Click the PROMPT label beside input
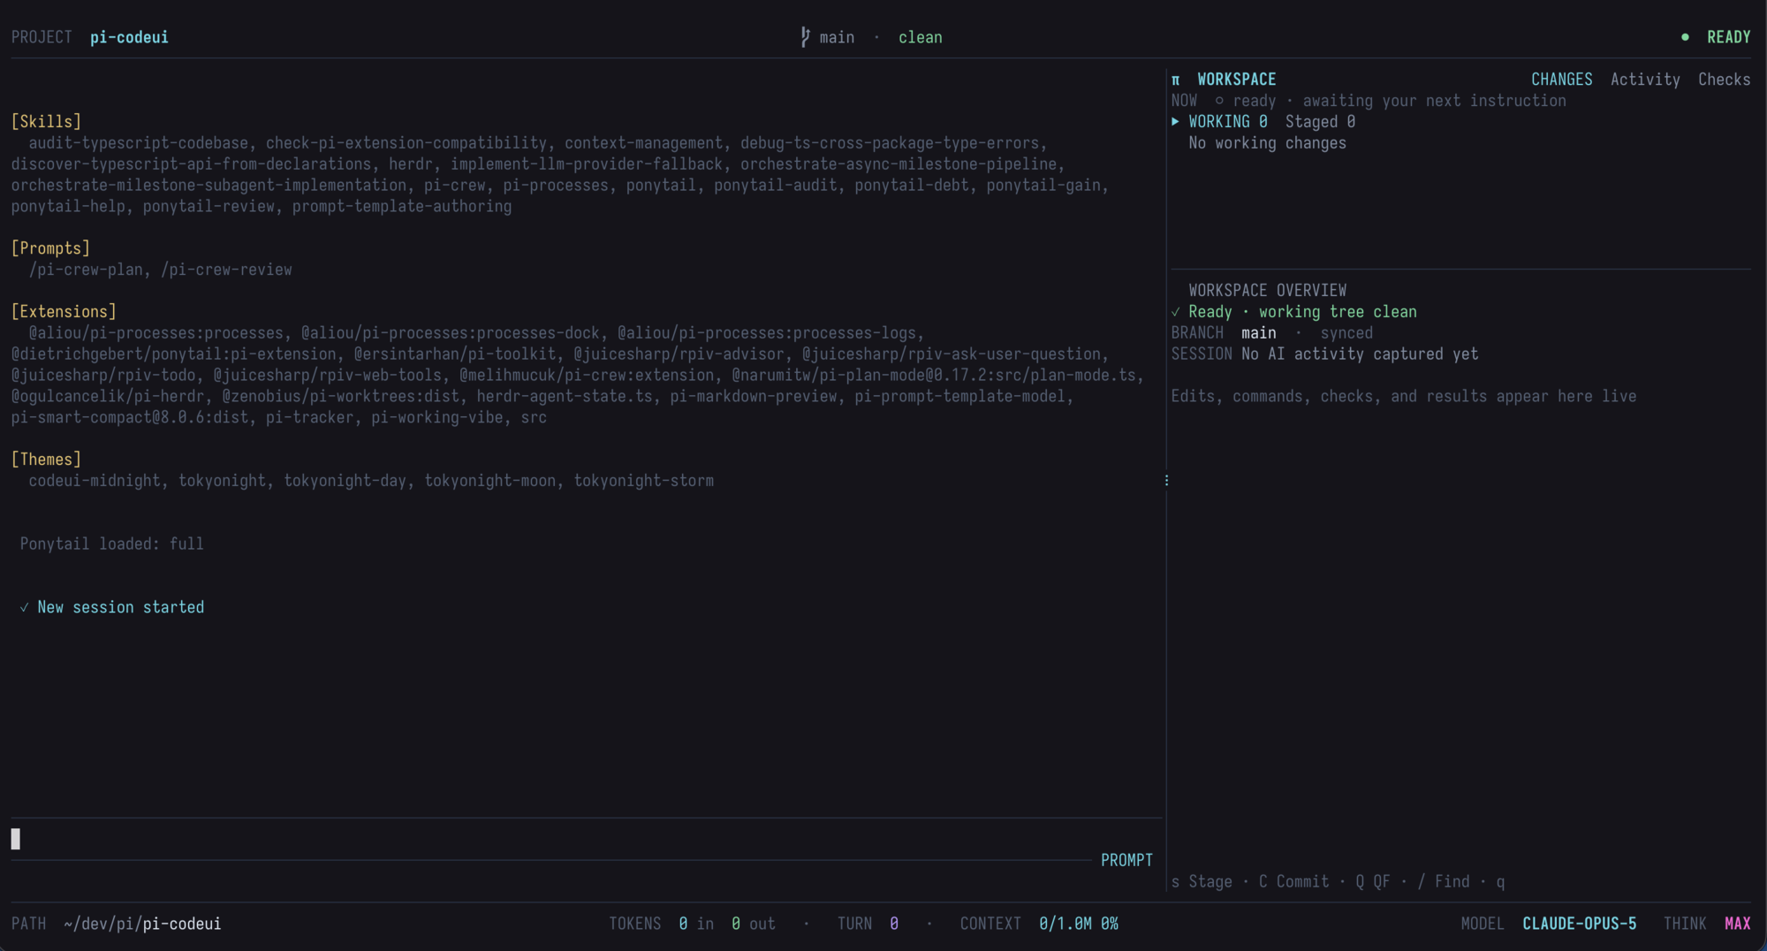1767x951 pixels. [1126, 860]
